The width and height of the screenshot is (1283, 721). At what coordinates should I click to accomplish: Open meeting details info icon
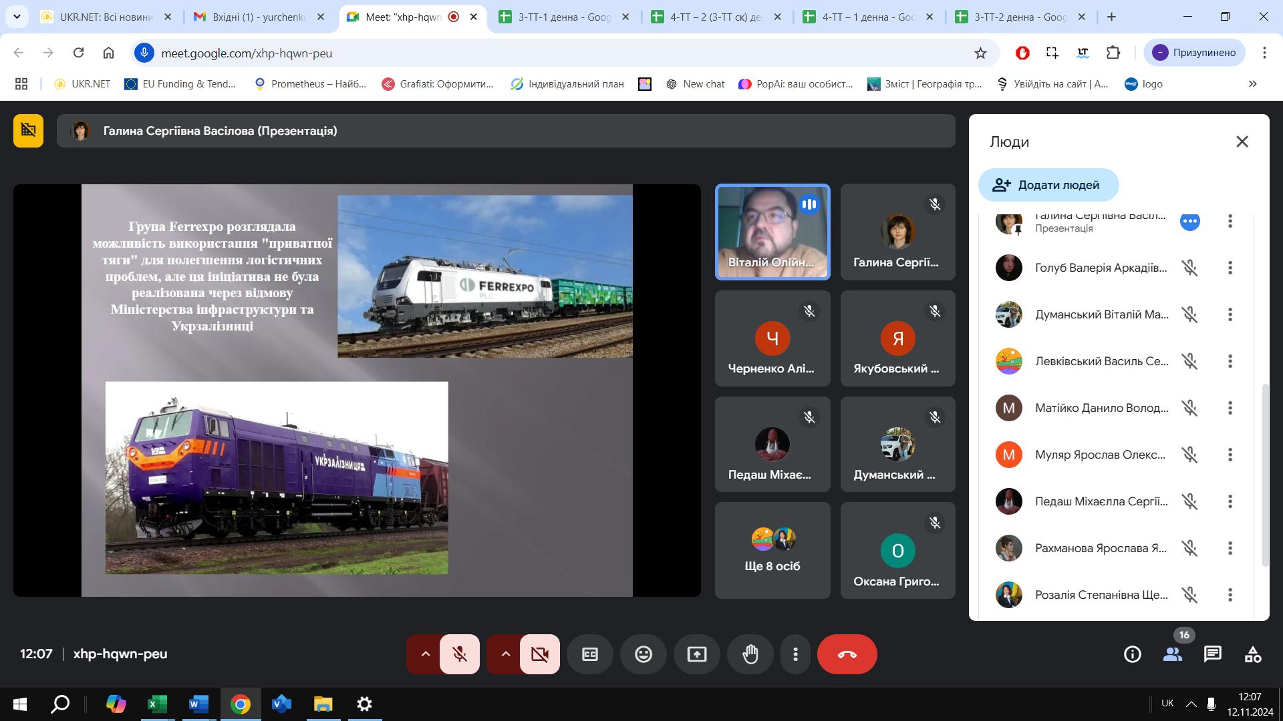[x=1133, y=654]
